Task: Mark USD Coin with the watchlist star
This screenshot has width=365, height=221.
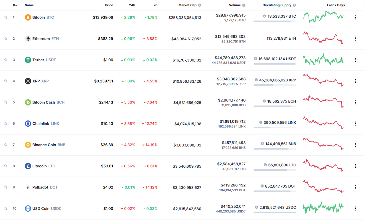Action: [6, 208]
